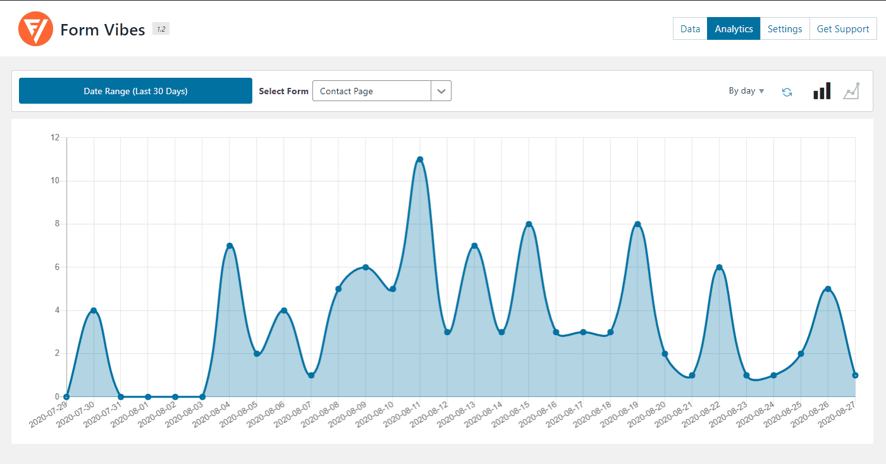Click the Form Vibes title text
The image size is (886, 464).
pos(102,30)
